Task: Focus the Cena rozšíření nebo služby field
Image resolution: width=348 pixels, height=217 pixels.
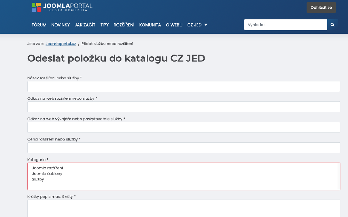Action: (x=183, y=148)
